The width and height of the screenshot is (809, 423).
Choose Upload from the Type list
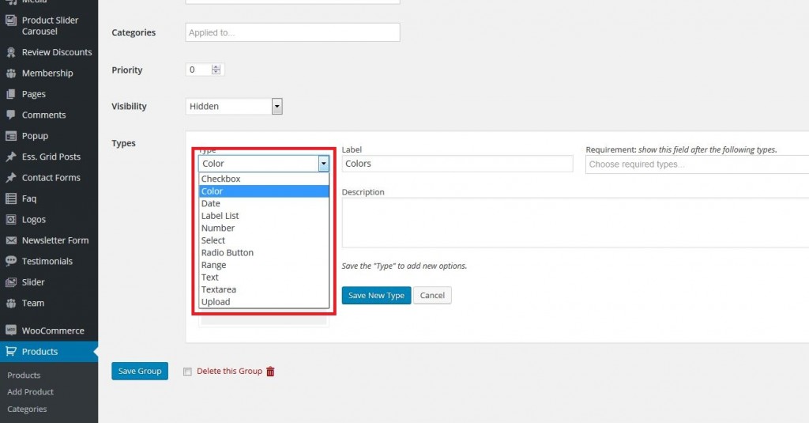coord(264,302)
